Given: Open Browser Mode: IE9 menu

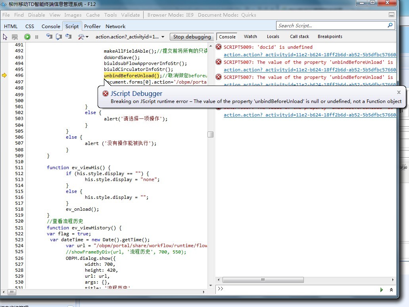Looking at the screenshot, I should pyautogui.click(x=170, y=15).
